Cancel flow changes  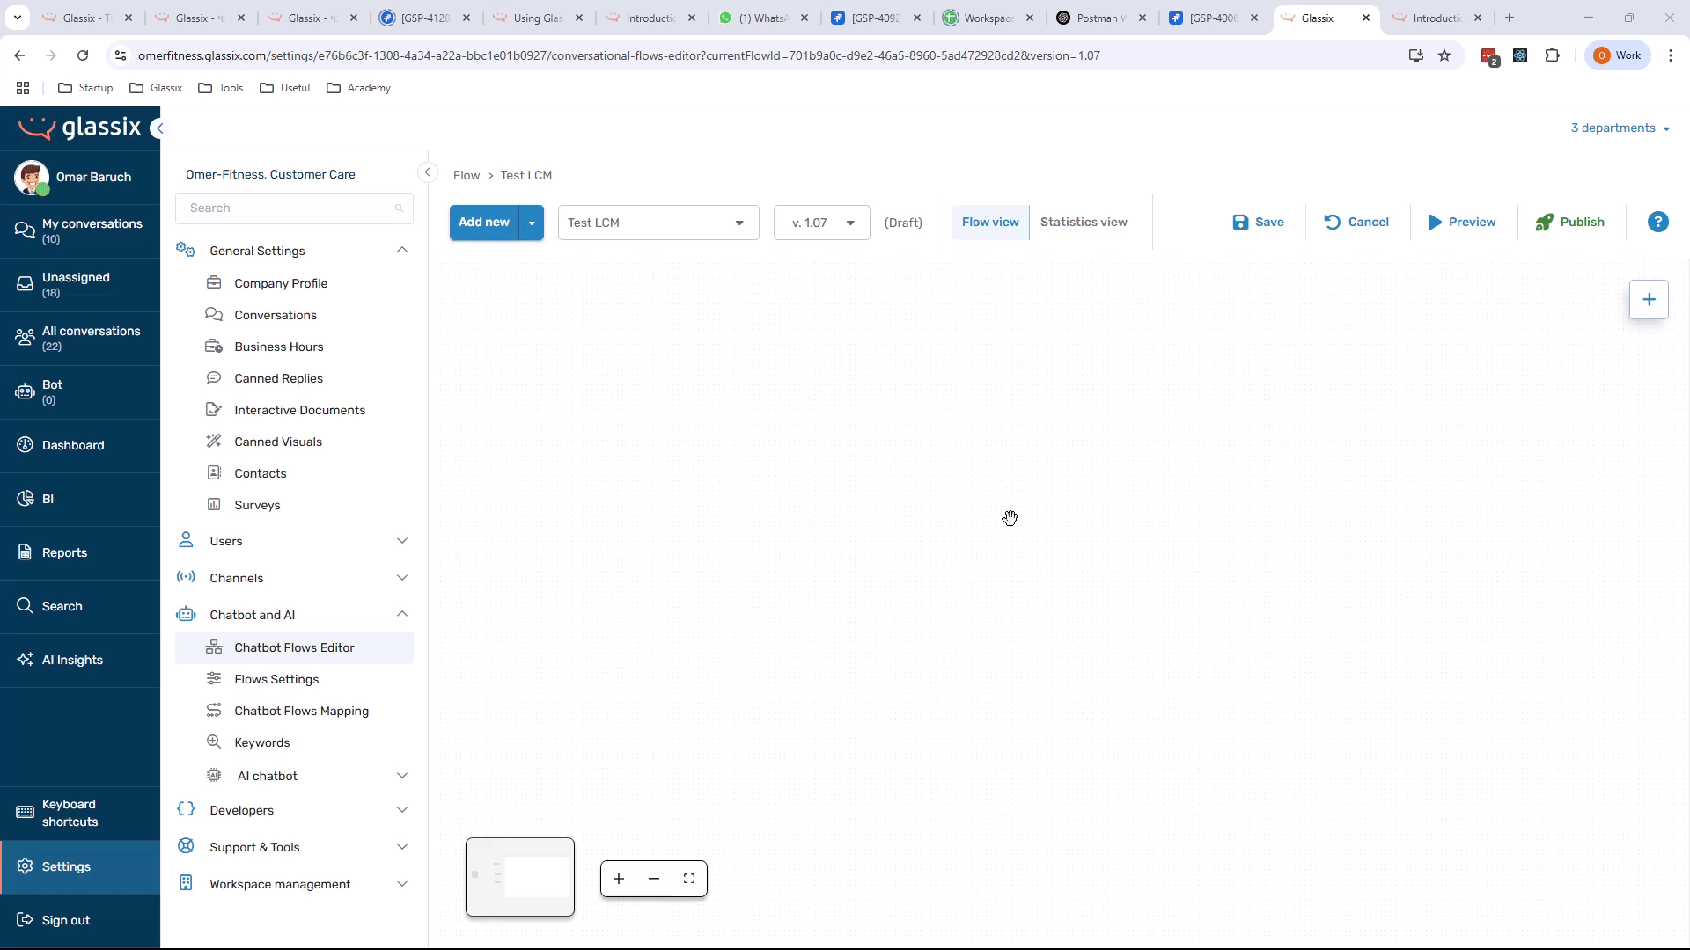tap(1356, 223)
